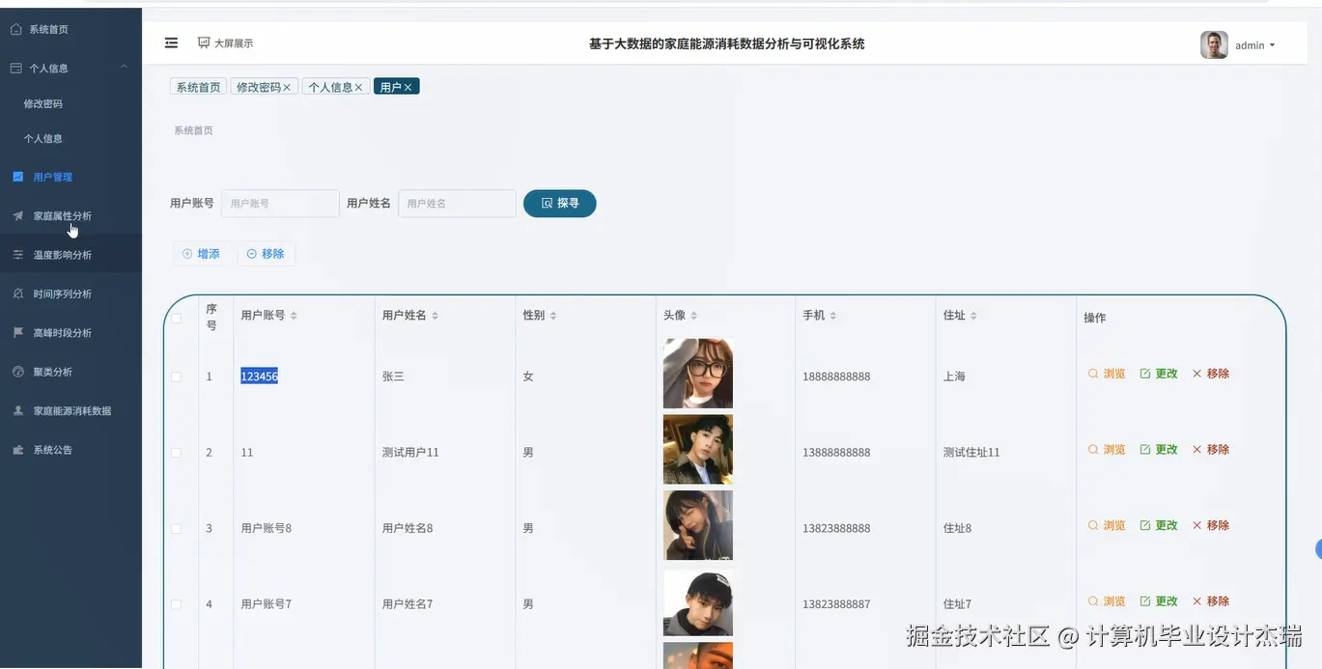Open the admin dropdown menu
This screenshot has height=669, width=1322.
click(x=1255, y=45)
